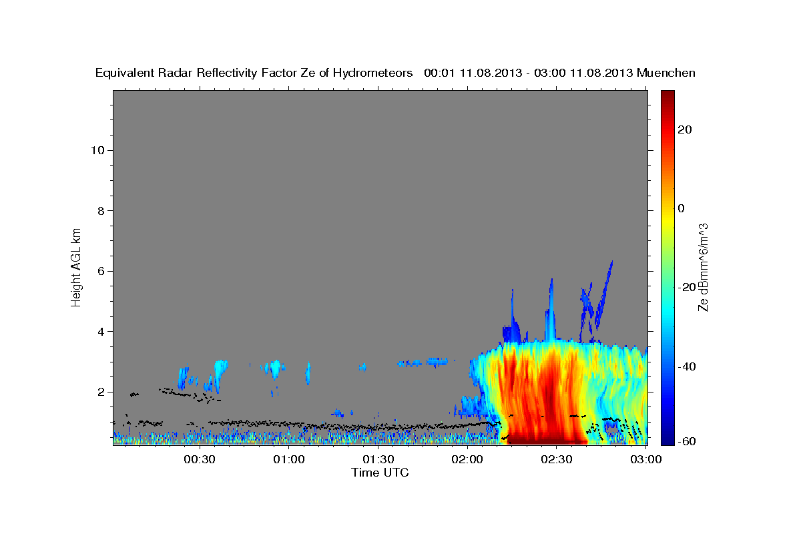Viewport: 801px width, 534px height.
Task: Click the '0' colorbar tick label
Action: point(681,208)
